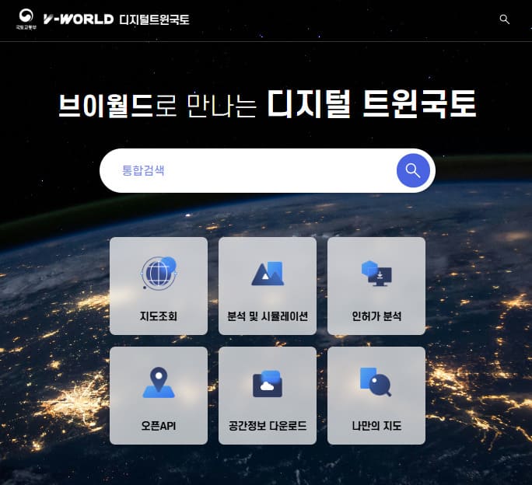The image size is (532, 485).
Task: Select the 분석 및 시뮬레이션 label
Action: (x=268, y=316)
